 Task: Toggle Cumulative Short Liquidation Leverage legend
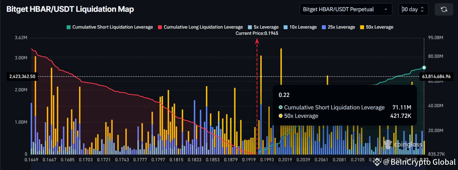pyautogui.click(x=110, y=27)
